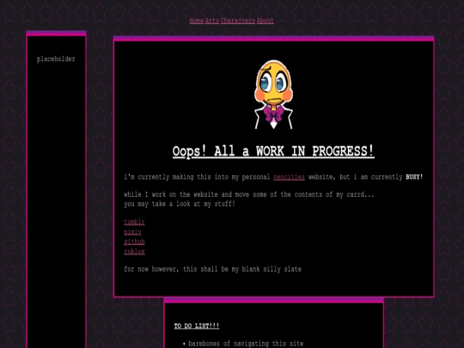The image size is (464, 348).
Task: Click the 'while I work on the website' line
Action: (249, 194)
